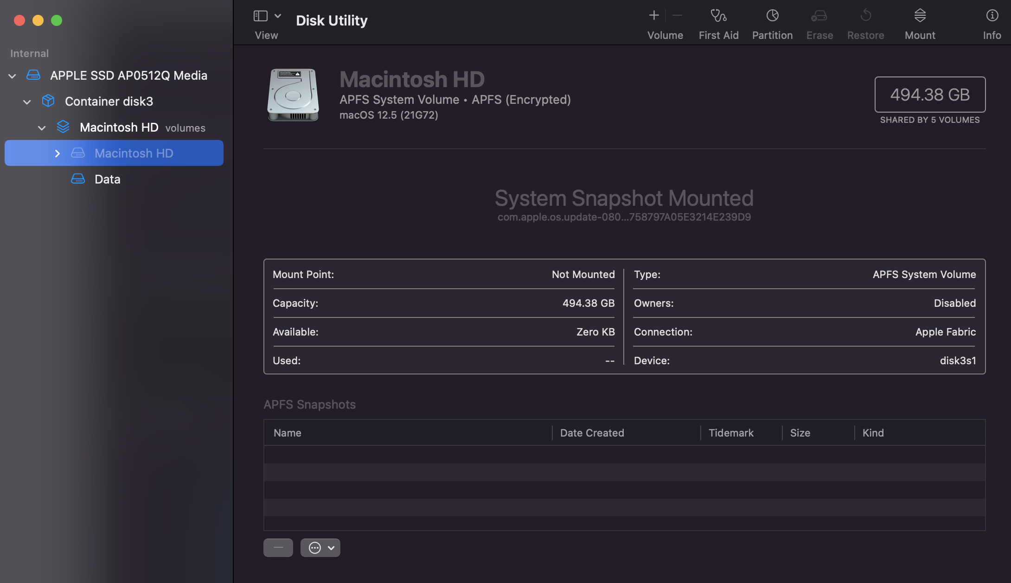This screenshot has height=583, width=1011.
Task: Remove volume with toolbar minus icon
Action: coord(677,16)
